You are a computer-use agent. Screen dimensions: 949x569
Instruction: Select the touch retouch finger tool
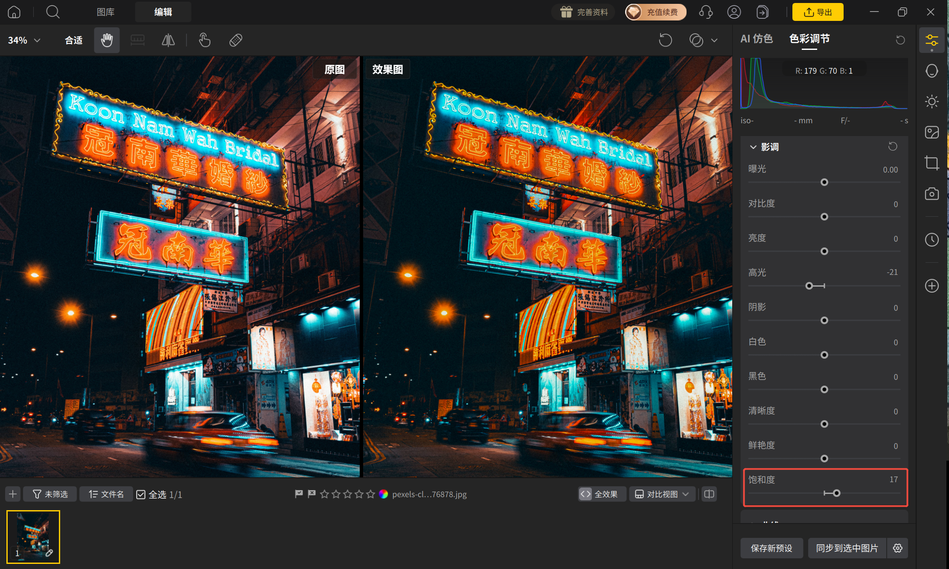(205, 40)
